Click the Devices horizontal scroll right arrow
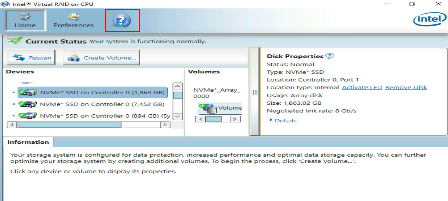This screenshot has width=448, height=201. click(x=165, y=125)
